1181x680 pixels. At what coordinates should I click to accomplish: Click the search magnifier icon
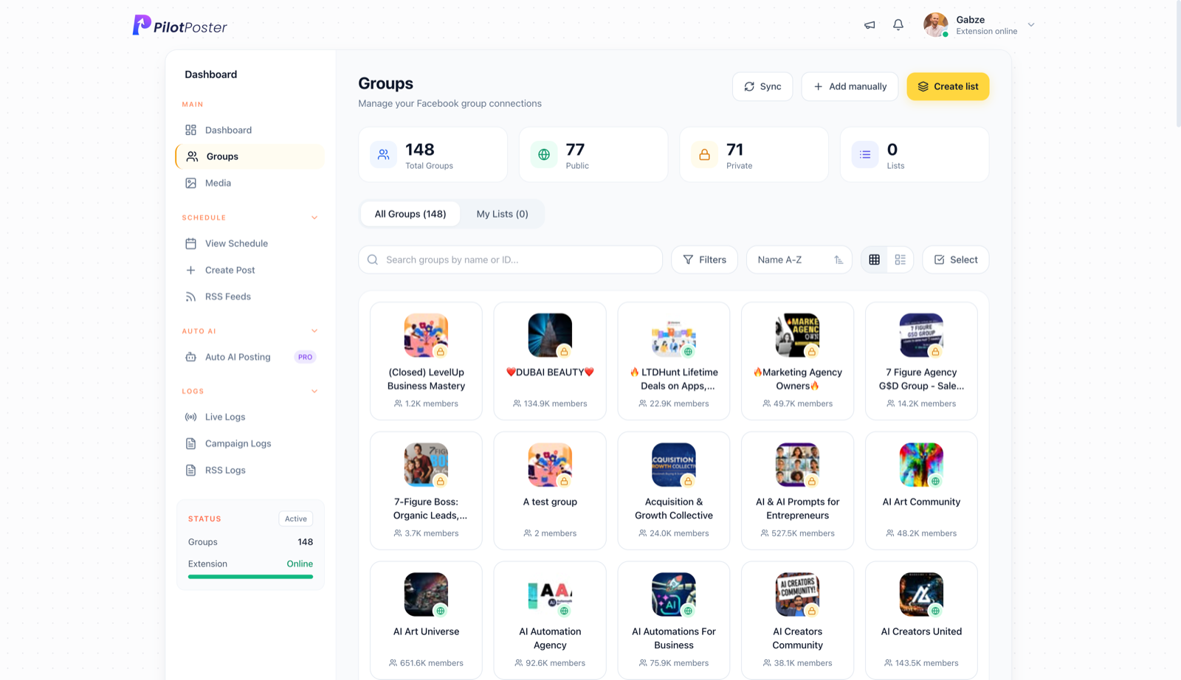(x=373, y=260)
